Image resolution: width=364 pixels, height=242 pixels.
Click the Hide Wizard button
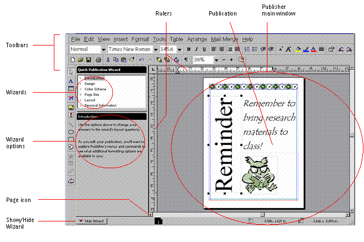(92, 221)
